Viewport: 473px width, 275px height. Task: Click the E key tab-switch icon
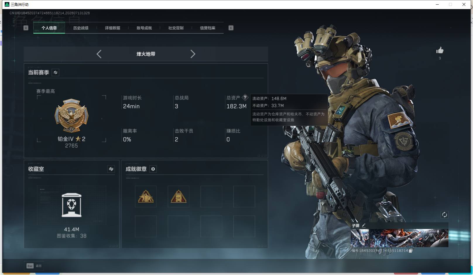[231, 28]
